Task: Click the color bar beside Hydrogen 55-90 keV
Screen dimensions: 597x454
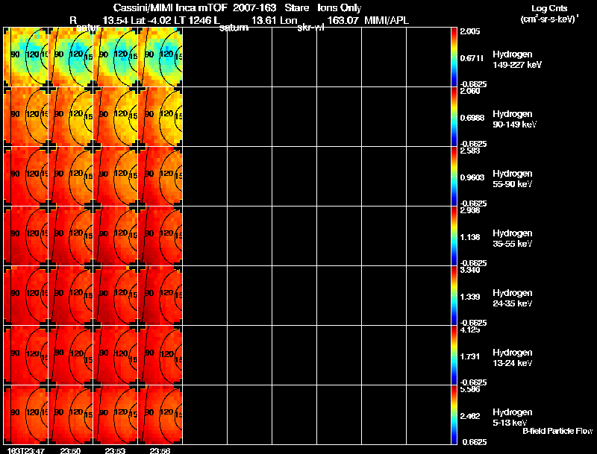Action: 454,177
